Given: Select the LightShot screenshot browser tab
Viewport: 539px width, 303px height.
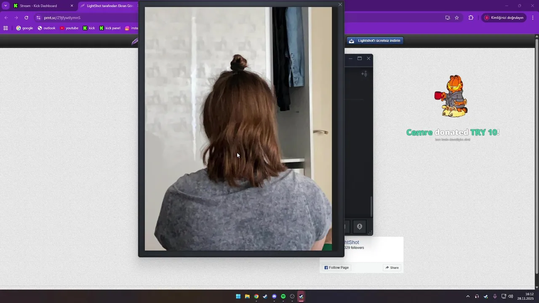Looking at the screenshot, I should click(x=109, y=6).
